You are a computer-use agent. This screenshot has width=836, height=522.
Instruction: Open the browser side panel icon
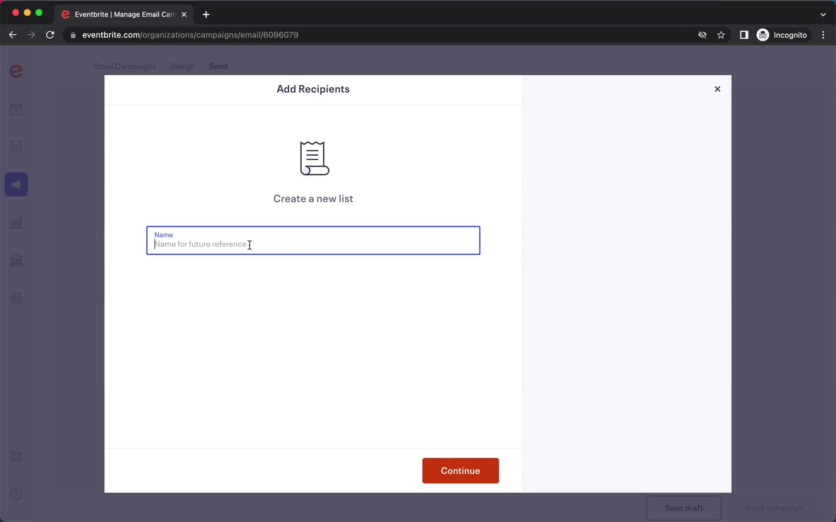pyautogui.click(x=744, y=35)
